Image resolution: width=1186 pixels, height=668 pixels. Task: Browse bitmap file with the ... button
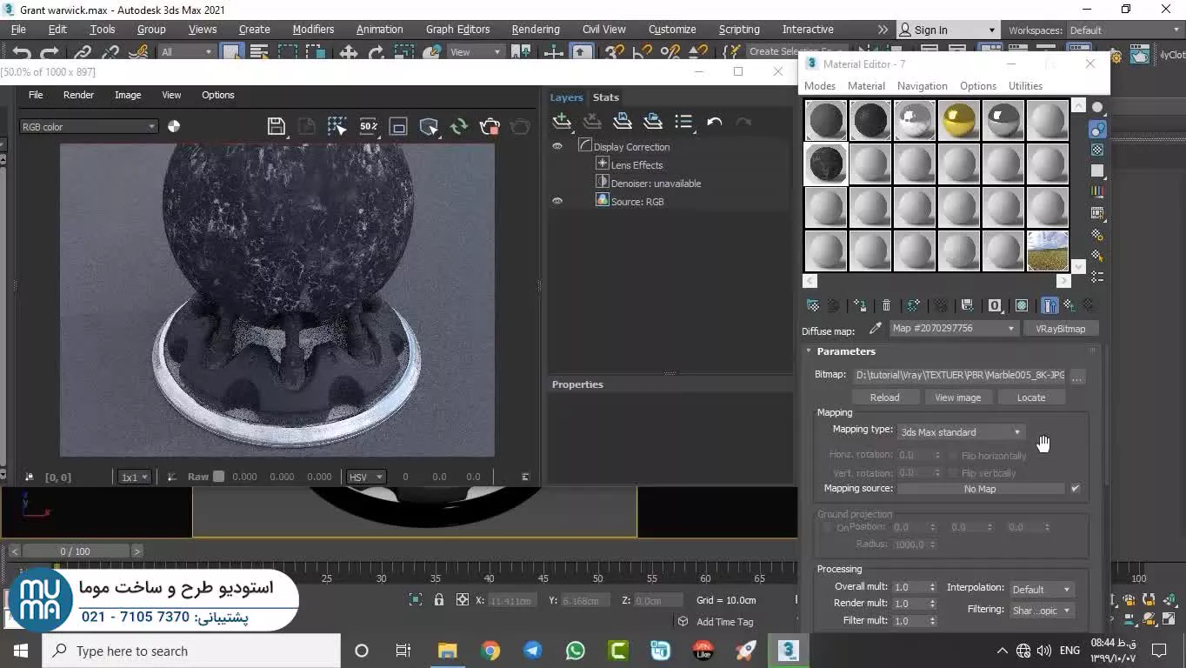tap(1077, 377)
